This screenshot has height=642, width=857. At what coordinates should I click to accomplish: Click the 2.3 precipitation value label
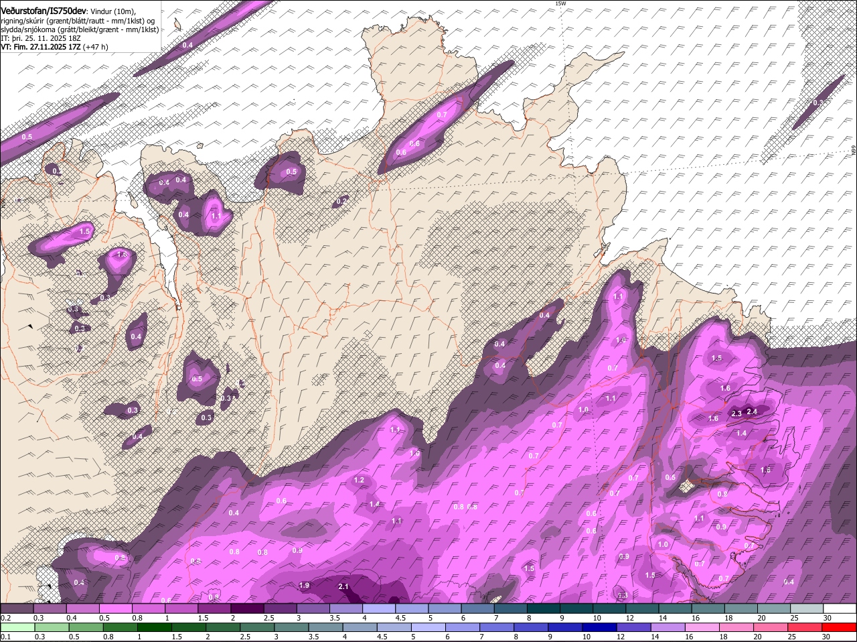736,413
